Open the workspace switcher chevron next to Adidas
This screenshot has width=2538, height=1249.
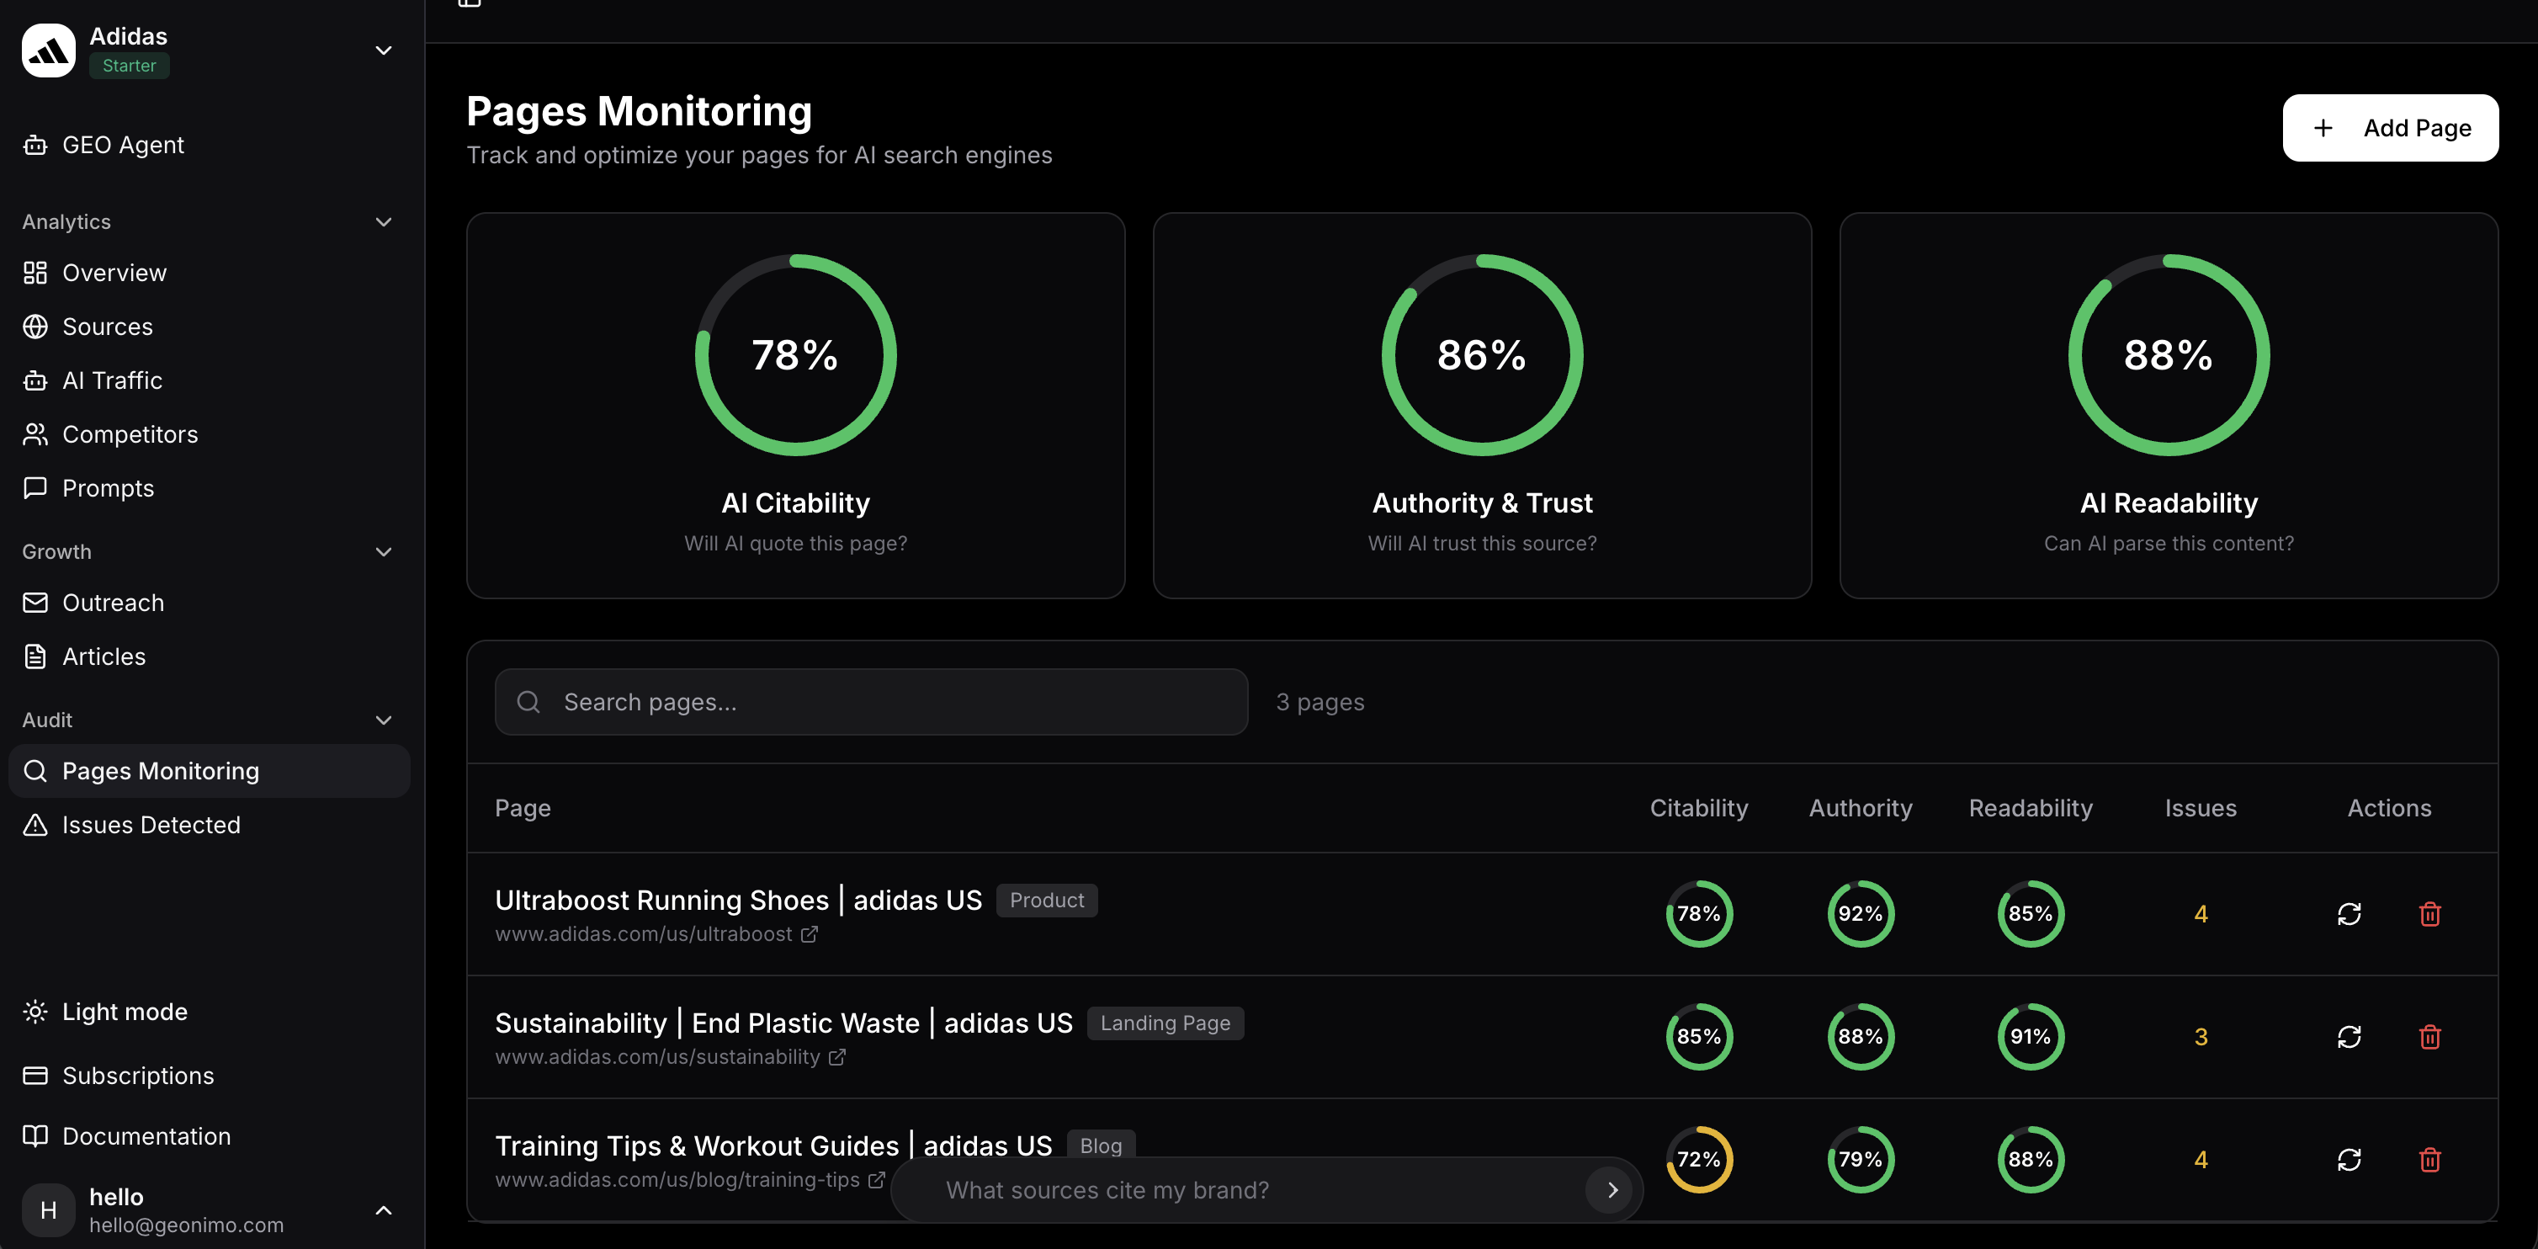pyautogui.click(x=383, y=50)
